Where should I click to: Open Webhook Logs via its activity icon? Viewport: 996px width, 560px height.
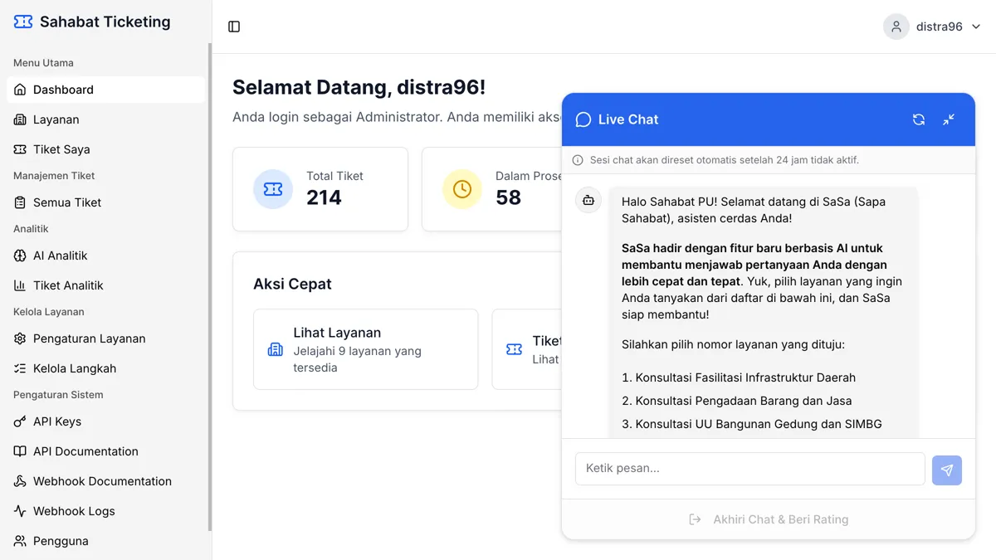coord(19,510)
